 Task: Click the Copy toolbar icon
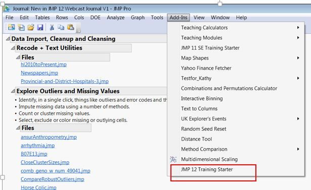[x=61, y=27]
